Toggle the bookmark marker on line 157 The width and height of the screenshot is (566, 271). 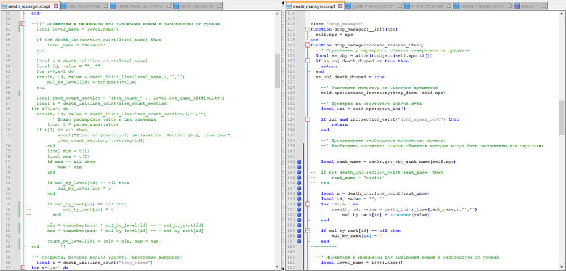click(299, 240)
